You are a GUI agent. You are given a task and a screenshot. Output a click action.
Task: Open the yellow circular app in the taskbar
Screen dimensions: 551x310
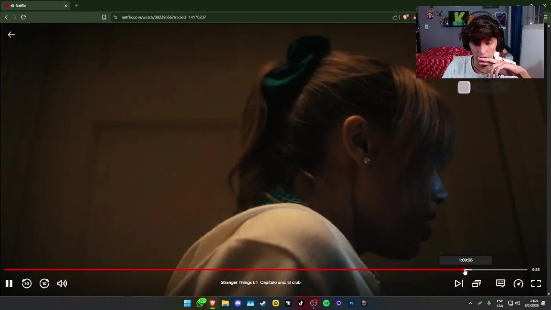[275, 303]
